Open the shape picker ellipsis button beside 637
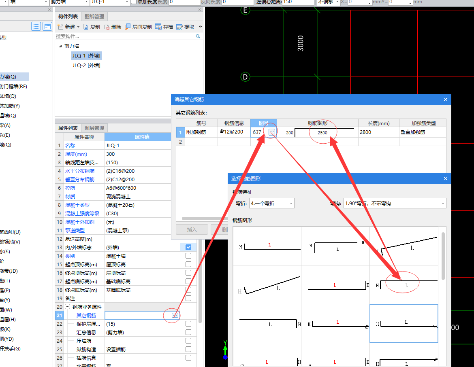Viewport: 474px width, 367px height. coord(272,132)
